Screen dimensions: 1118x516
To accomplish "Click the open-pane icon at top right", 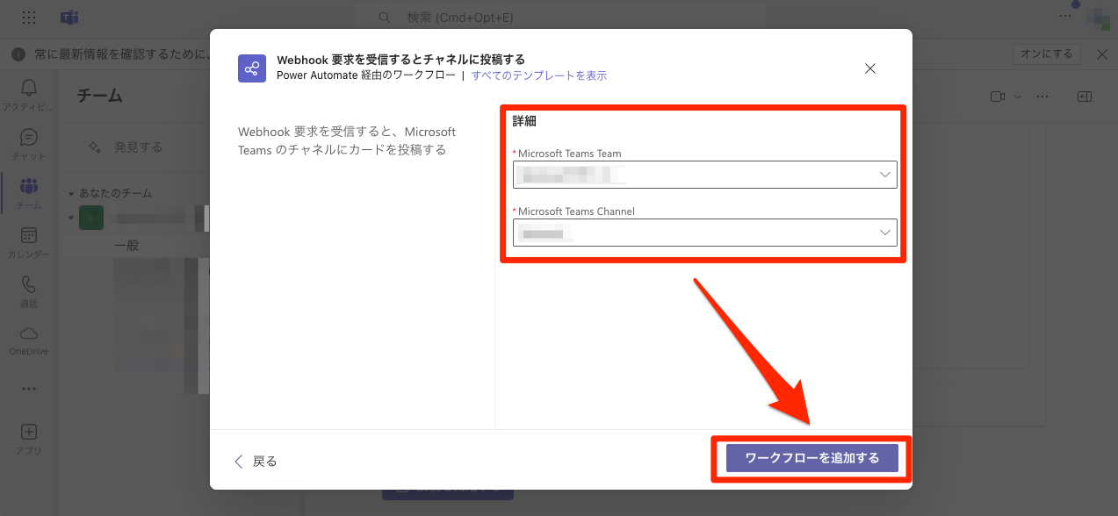I will point(1085,97).
